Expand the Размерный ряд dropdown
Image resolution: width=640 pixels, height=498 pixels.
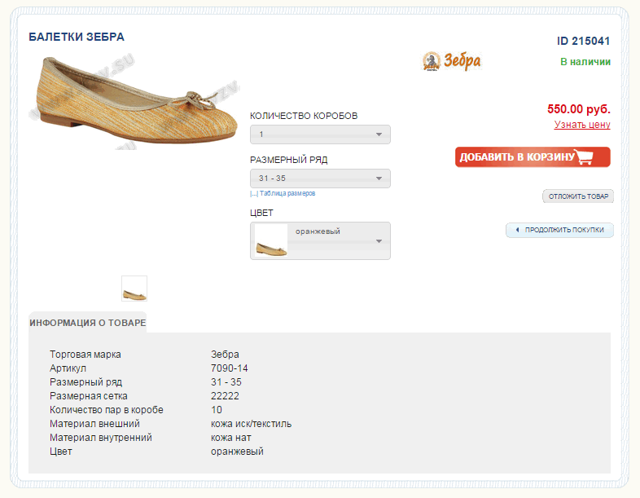tap(320, 178)
